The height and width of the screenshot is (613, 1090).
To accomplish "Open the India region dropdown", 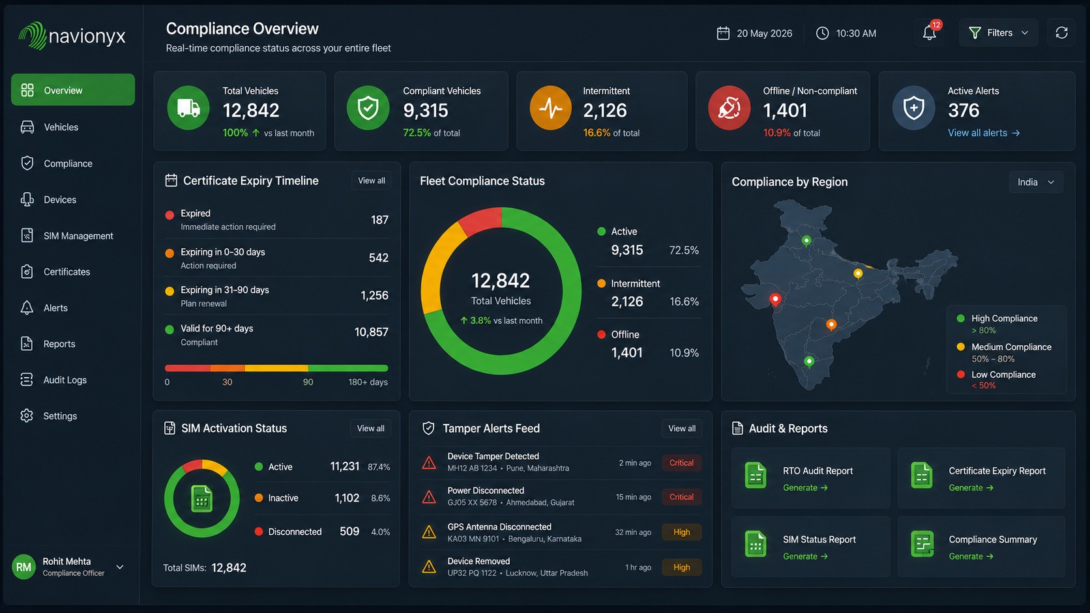I will click(1036, 182).
